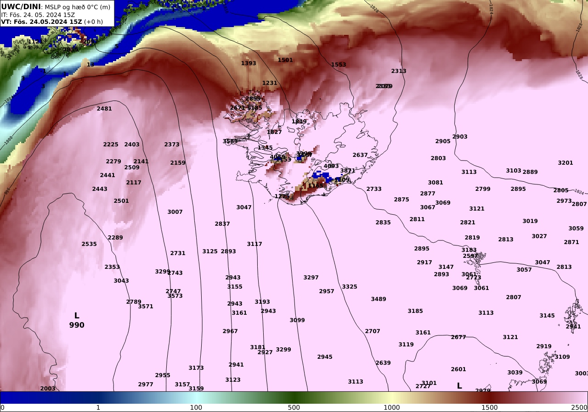Click the map value 3489
This screenshot has width=588, height=412.
pos(379,299)
